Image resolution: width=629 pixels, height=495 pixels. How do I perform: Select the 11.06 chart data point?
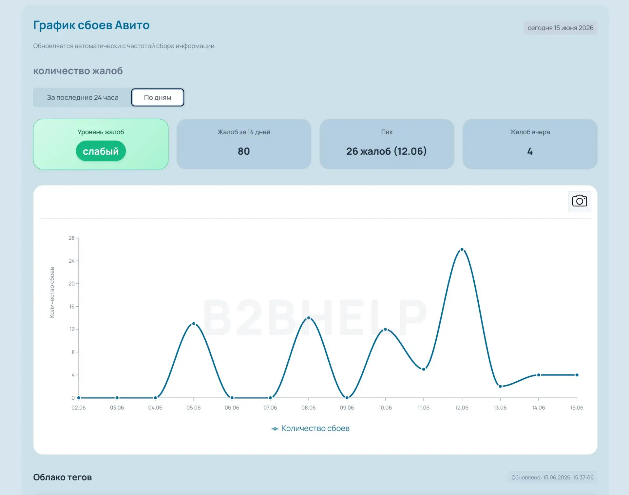[424, 369]
